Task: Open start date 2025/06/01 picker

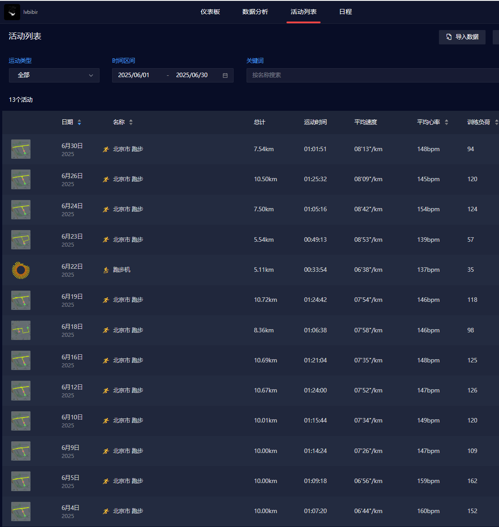Action: tap(134, 75)
